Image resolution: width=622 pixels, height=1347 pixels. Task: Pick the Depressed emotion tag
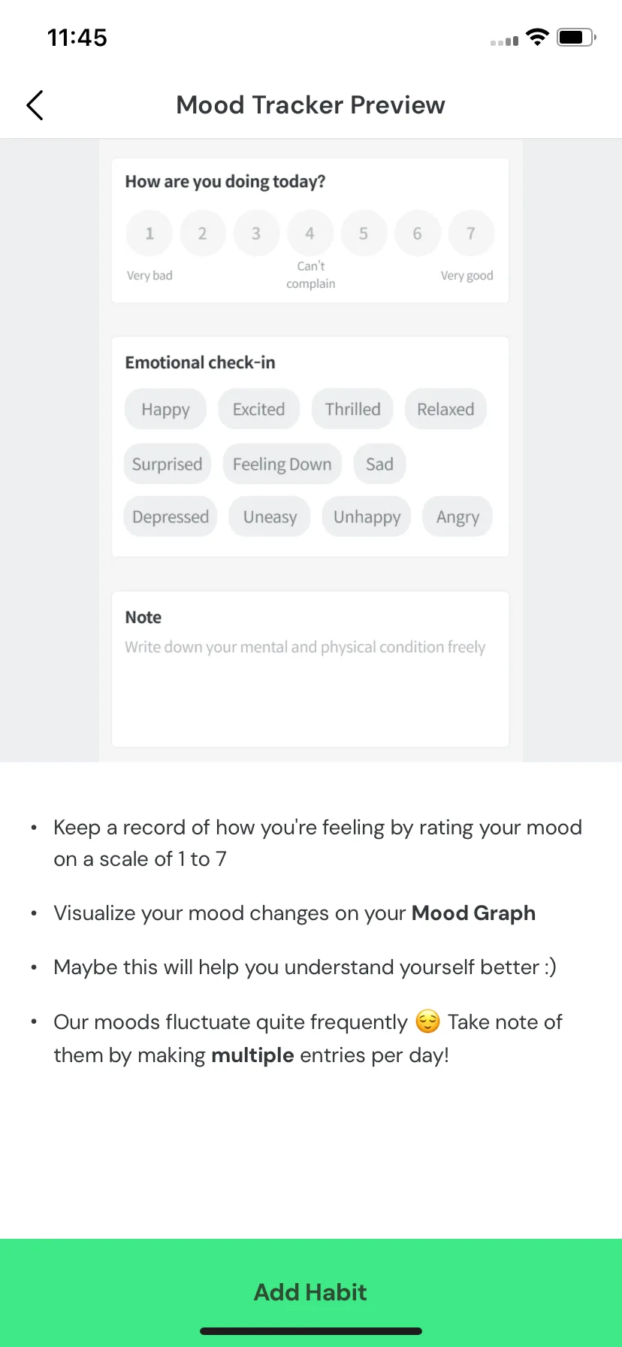pos(171,516)
